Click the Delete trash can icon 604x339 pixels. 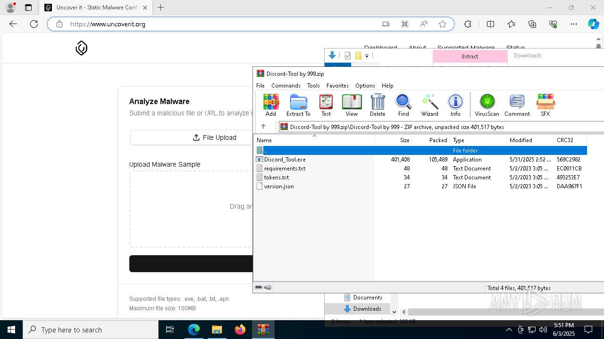click(377, 105)
